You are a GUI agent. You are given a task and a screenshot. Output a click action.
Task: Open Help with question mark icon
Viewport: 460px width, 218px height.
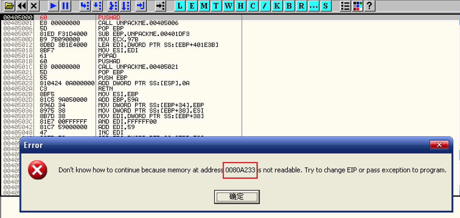pos(369,5)
